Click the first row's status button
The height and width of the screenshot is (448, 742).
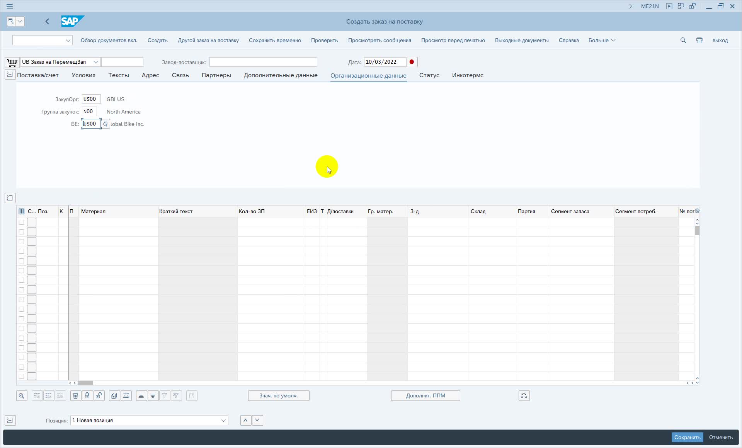point(32,222)
